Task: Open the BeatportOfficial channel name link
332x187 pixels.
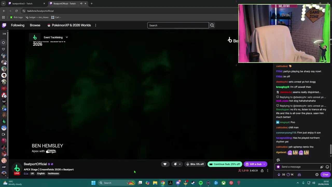Action: tap(35, 164)
